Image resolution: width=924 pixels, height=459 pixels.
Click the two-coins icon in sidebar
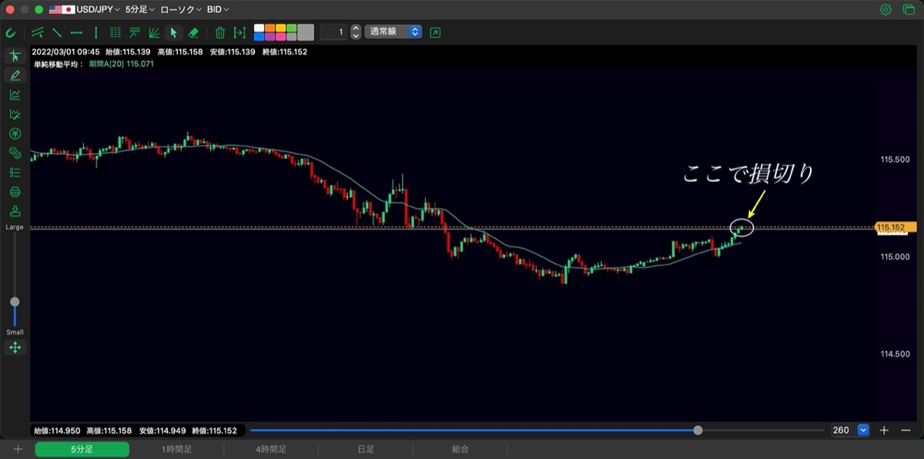point(15,153)
